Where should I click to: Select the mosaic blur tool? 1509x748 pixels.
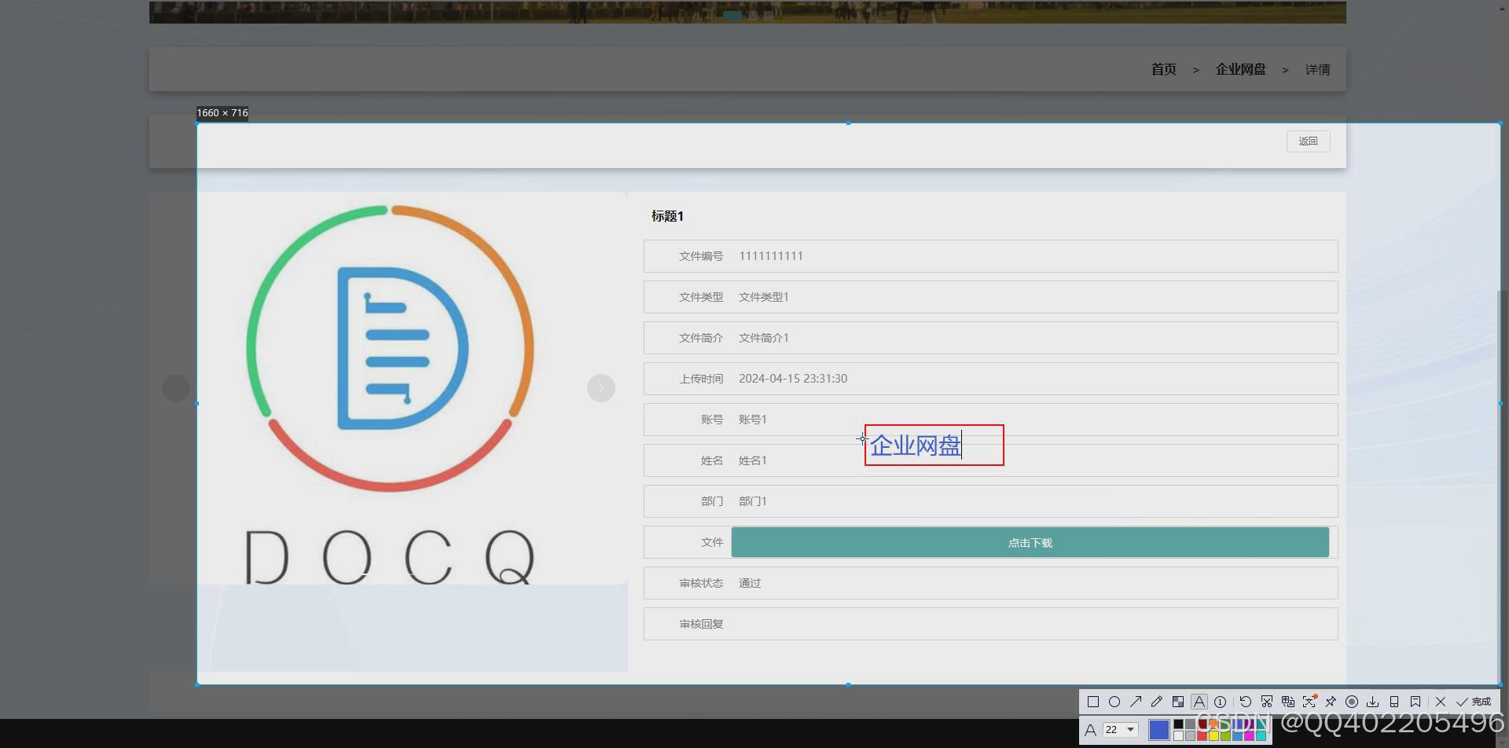pyautogui.click(x=1179, y=702)
